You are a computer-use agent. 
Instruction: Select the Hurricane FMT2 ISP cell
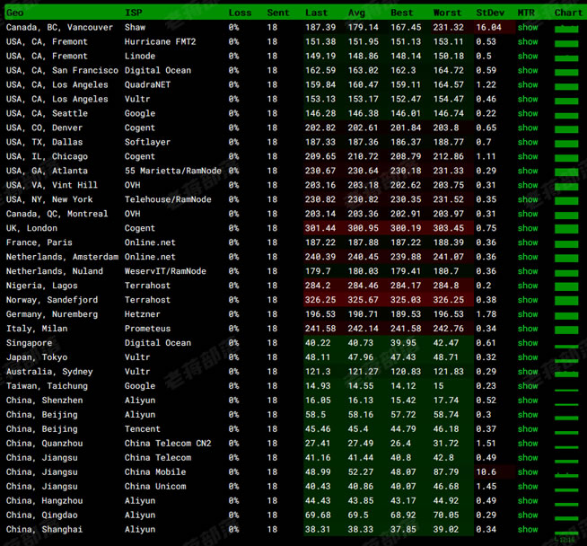click(x=161, y=41)
